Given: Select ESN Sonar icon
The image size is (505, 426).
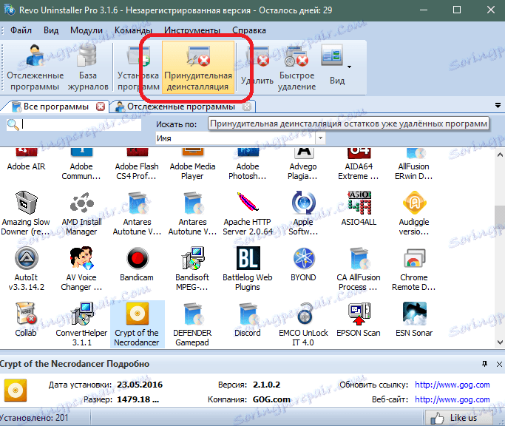Looking at the screenshot, I should 414,314.
